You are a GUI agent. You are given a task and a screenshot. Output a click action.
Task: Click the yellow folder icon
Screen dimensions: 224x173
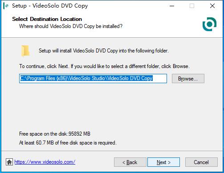coord(25,51)
